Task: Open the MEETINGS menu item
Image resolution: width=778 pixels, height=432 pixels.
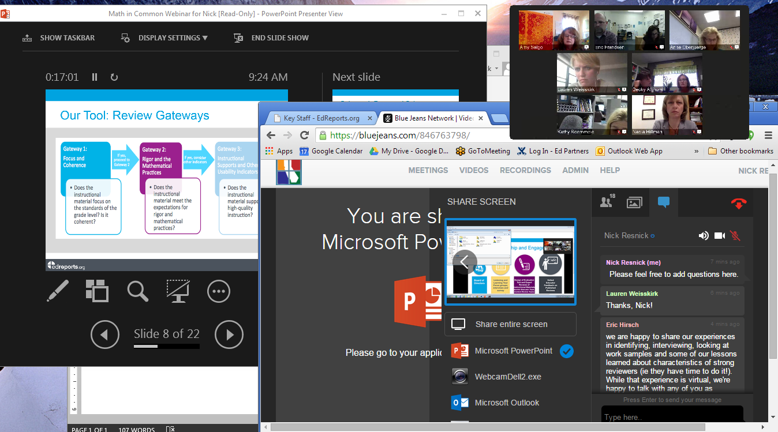Action: coord(428,170)
